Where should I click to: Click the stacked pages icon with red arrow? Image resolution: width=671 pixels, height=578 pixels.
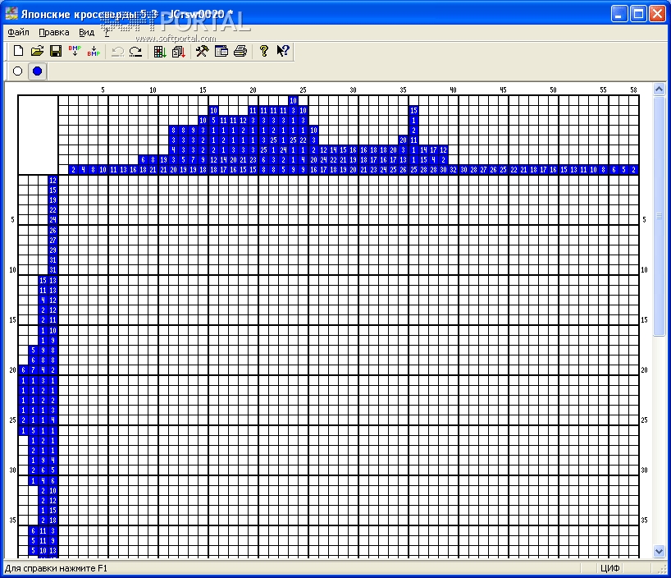tap(177, 52)
